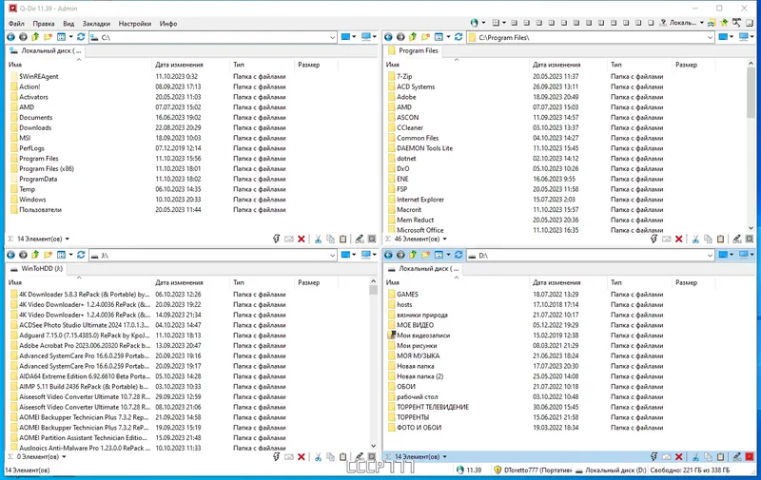Click copy icon in the Program Files pane

(708, 239)
